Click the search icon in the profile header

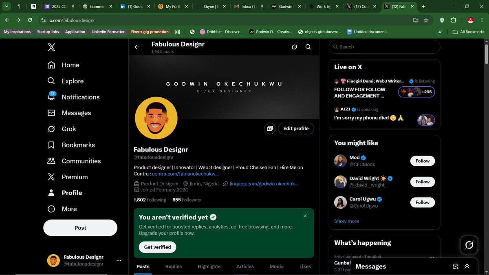[308, 47]
